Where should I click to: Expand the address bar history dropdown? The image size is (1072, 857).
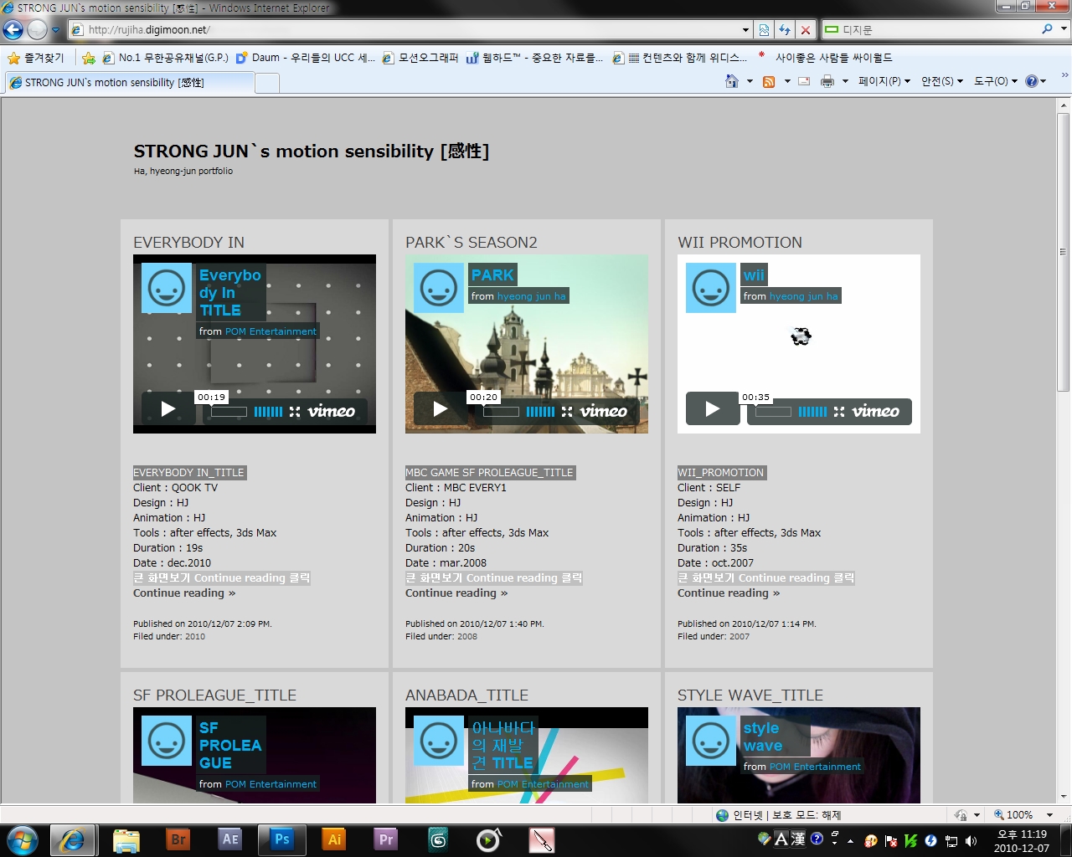click(746, 29)
